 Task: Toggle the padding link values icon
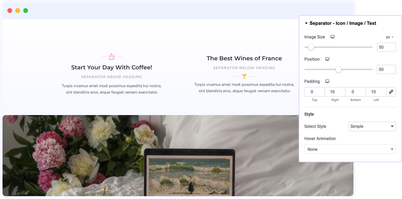391,92
